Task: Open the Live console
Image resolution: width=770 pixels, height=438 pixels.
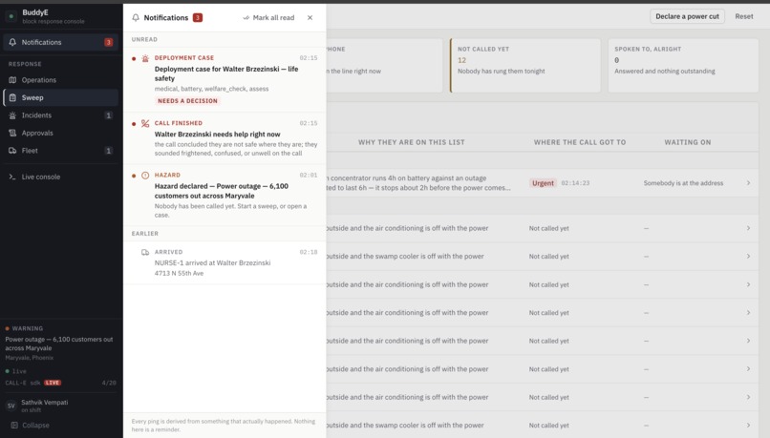Action: 61,177
